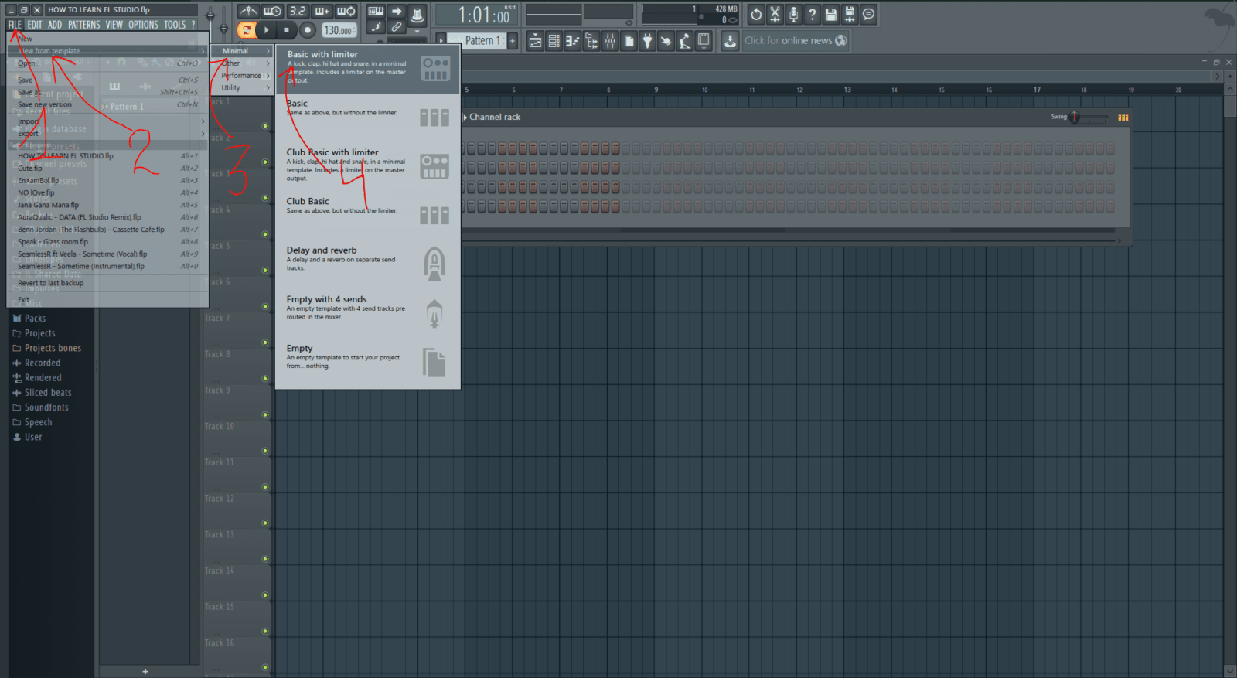The image size is (1237, 678).
Task: Open the plugin picker plug icon
Action: click(x=647, y=41)
